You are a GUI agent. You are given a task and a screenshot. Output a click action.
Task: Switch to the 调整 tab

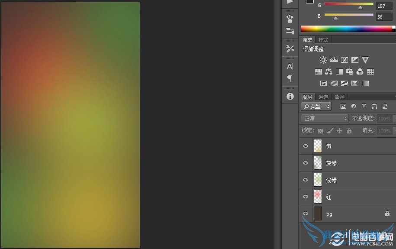click(x=307, y=40)
